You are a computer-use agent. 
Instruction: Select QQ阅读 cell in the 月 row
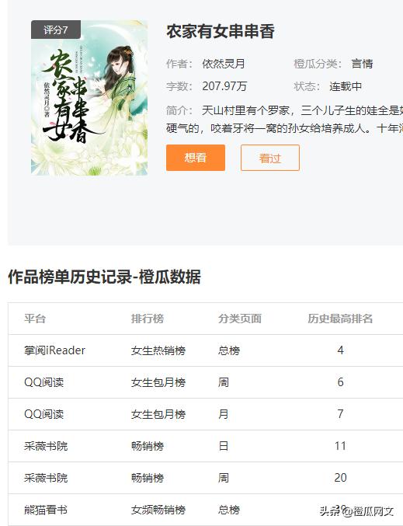point(44,414)
